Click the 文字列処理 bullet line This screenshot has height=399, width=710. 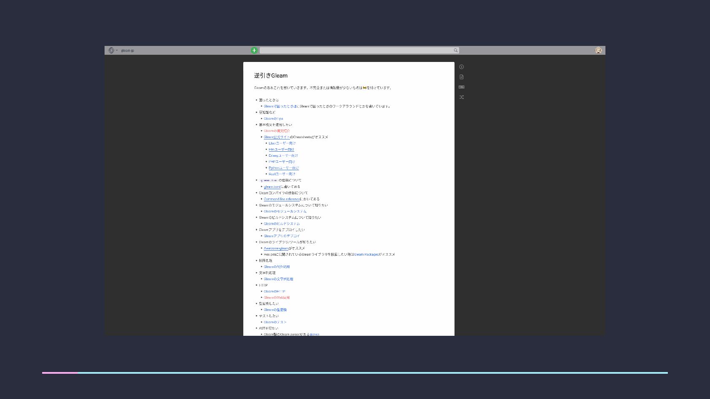[x=267, y=273]
